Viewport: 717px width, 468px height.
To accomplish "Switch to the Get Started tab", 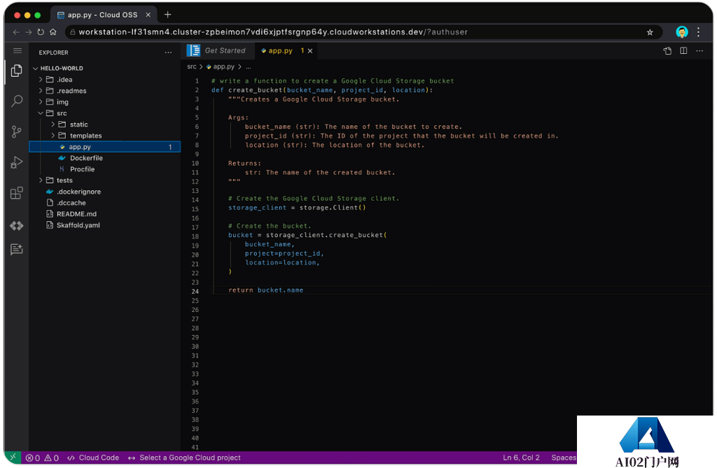I will (x=224, y=51).
